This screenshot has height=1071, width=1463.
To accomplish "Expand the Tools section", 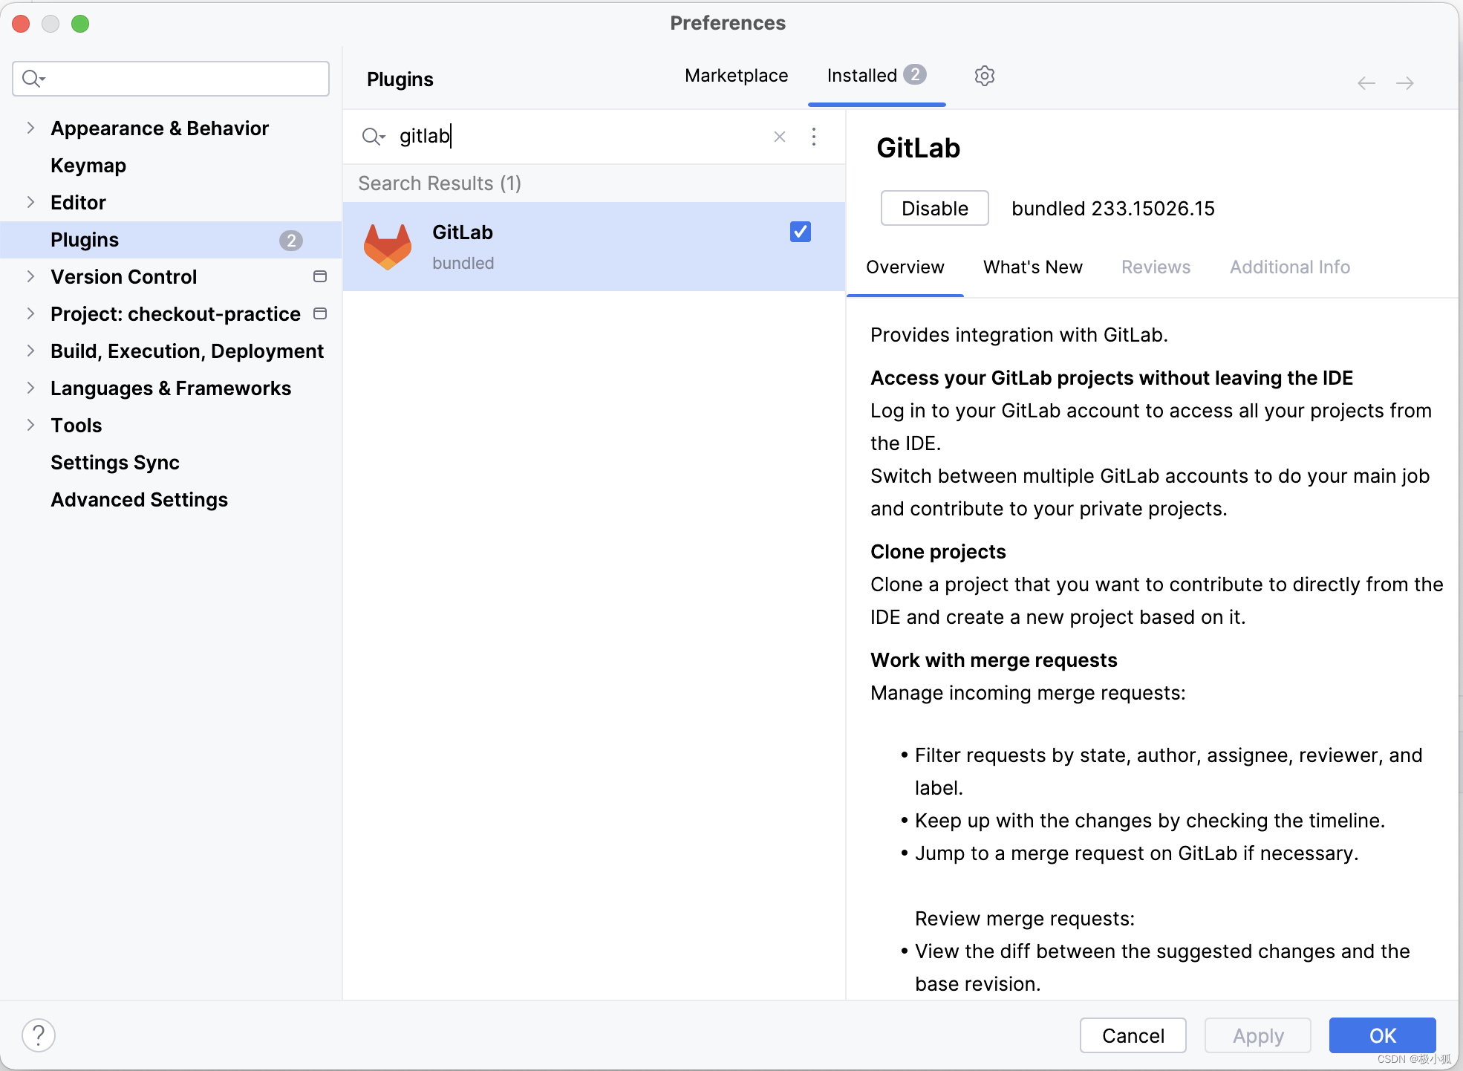I will [x=30, y=425].
